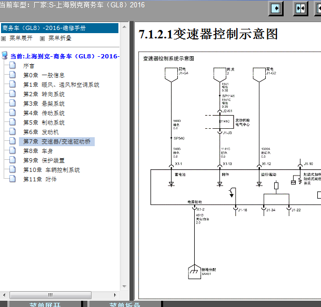
Task: Open 第1章 暖风、通风和空调系统
Action: pyautogui.click(x=61, y=85)
